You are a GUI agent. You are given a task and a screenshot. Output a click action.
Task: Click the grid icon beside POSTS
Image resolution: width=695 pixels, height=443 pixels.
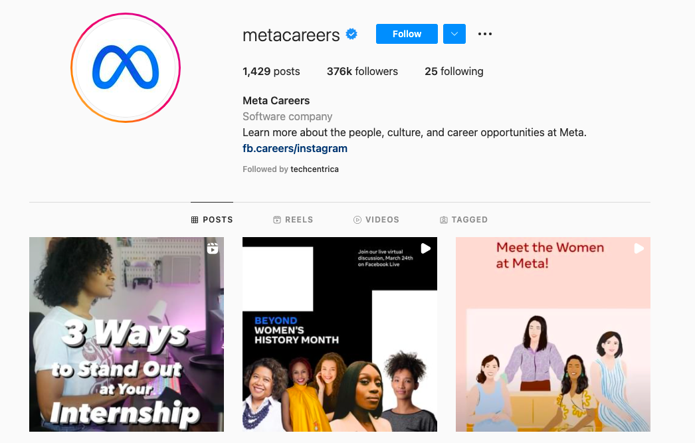click(x=195, y=220)
